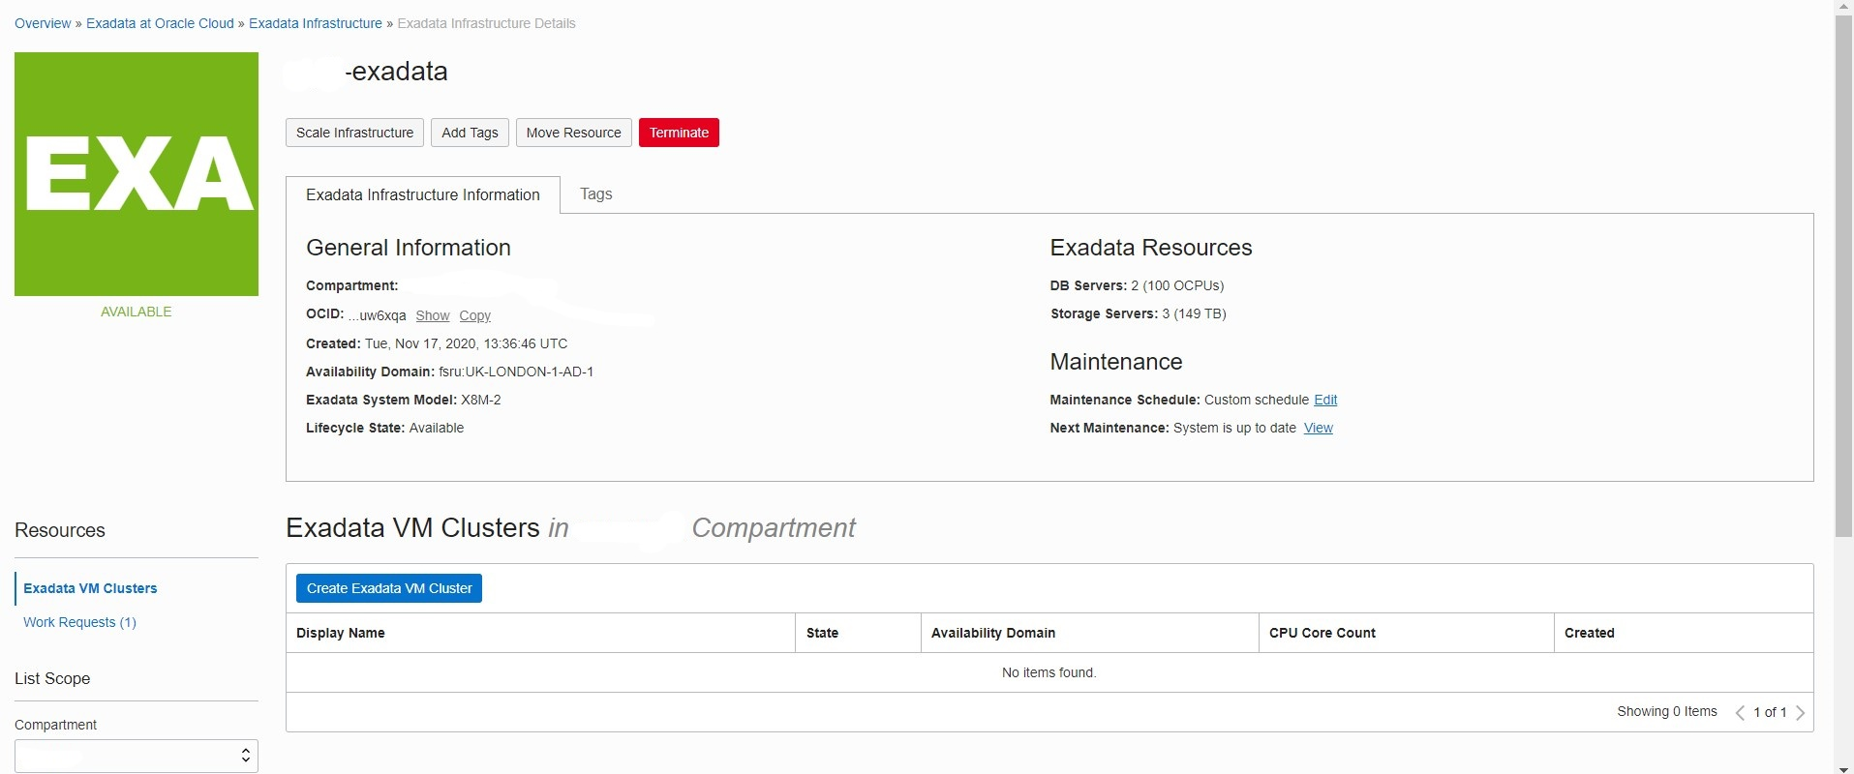Open Work Requests (1) in Resources
The width and height of the screenshot is (1854, 774).
(x=79, y=622)
